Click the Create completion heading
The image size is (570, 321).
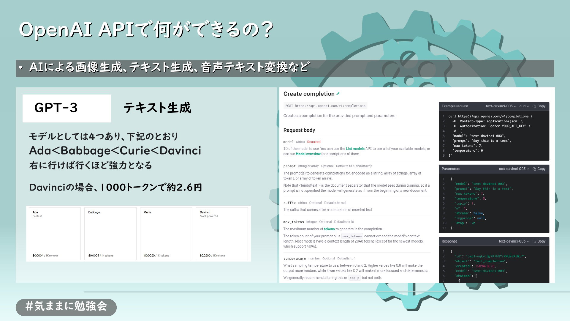(309, 94)
